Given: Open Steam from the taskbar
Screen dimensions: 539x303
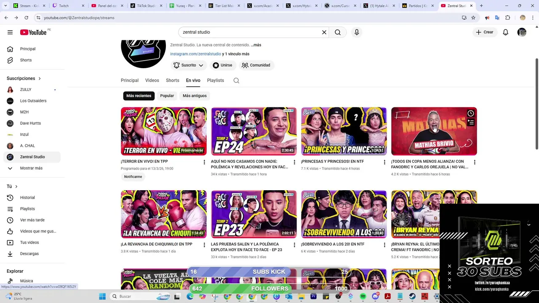Looking at the screenshot, I should click(x=412, y=296).
